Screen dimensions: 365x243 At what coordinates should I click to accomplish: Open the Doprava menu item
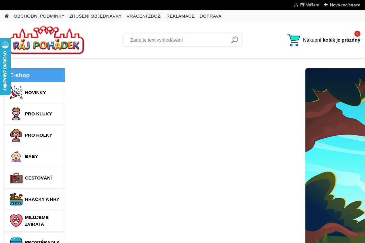(x=210, y=16)
